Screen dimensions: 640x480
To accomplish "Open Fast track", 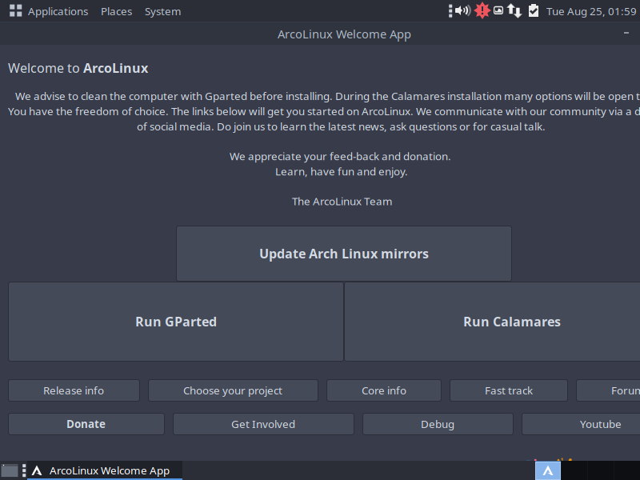I will (x=509, y=390).
